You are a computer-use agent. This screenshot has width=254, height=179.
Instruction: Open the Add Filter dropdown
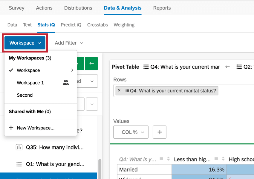[69, 43]
